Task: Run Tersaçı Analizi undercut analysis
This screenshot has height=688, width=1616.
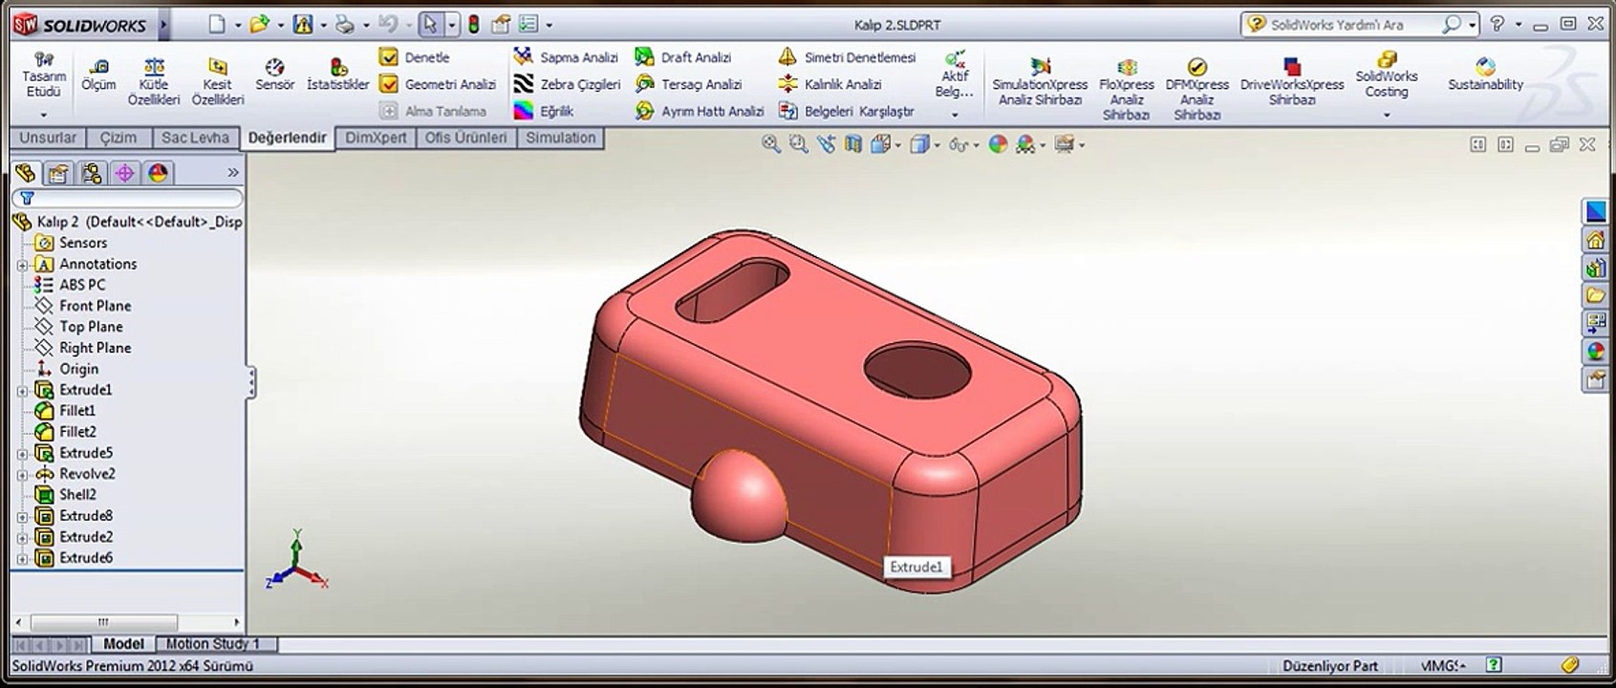Action: (688, 84)
